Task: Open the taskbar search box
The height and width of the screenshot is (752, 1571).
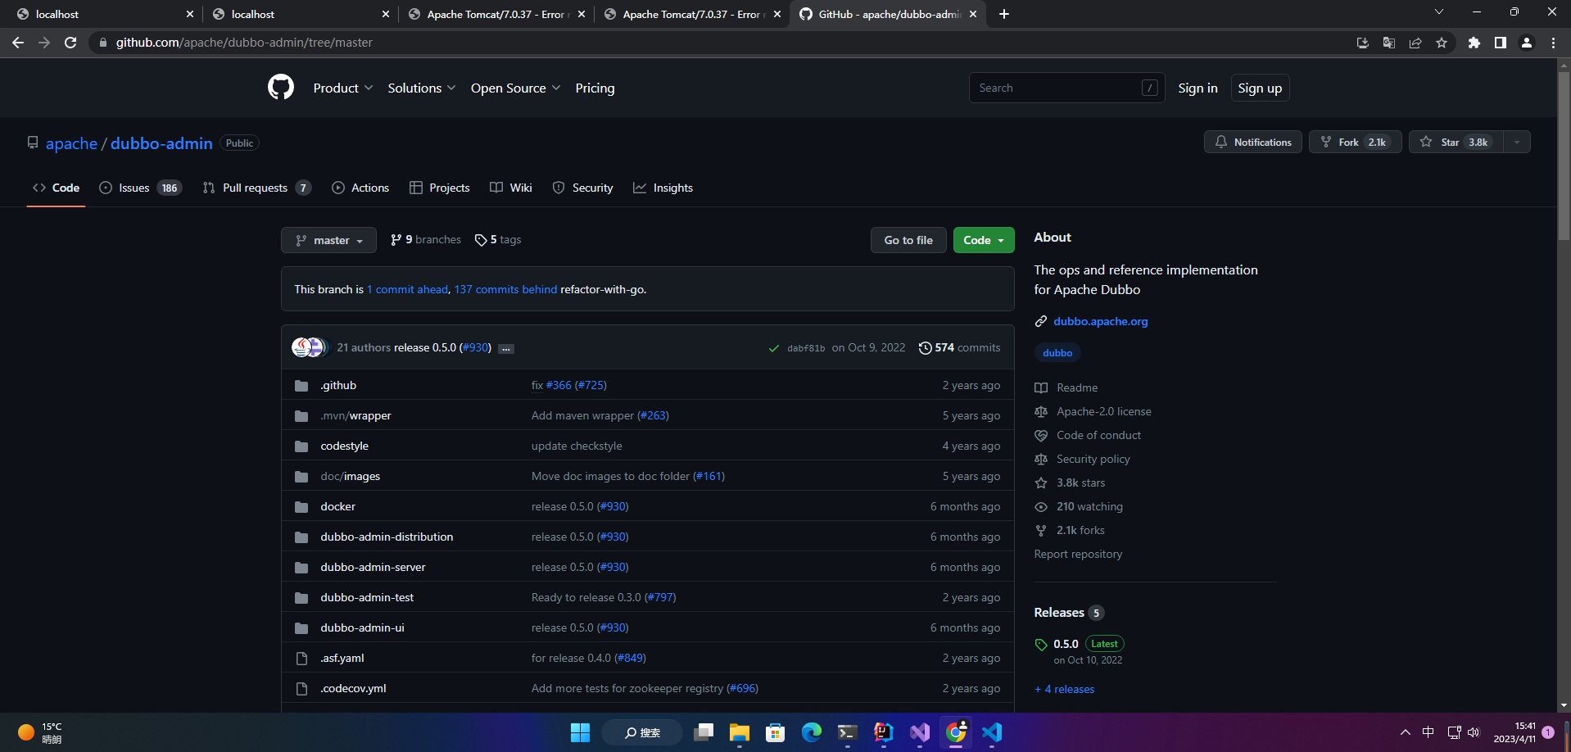Action: point(642,732)
